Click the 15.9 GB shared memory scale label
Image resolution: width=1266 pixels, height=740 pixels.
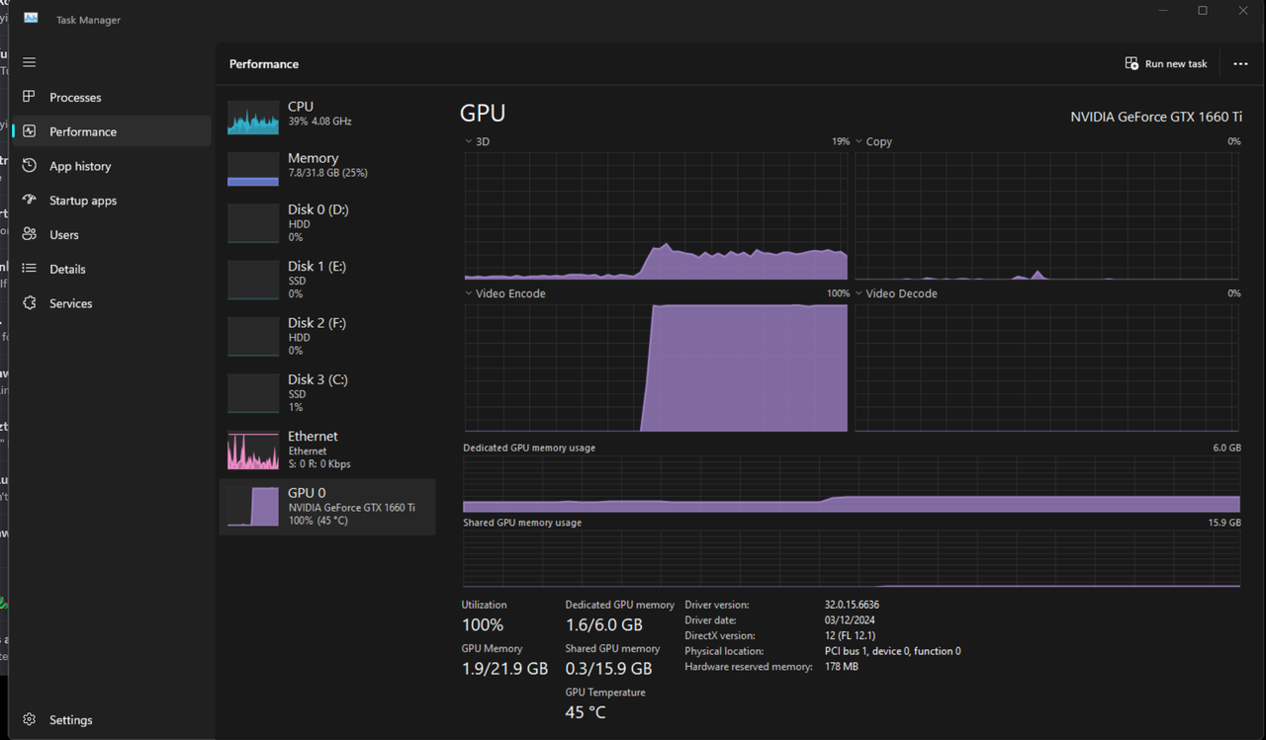pyautogui.click(x=1224, y=523)
